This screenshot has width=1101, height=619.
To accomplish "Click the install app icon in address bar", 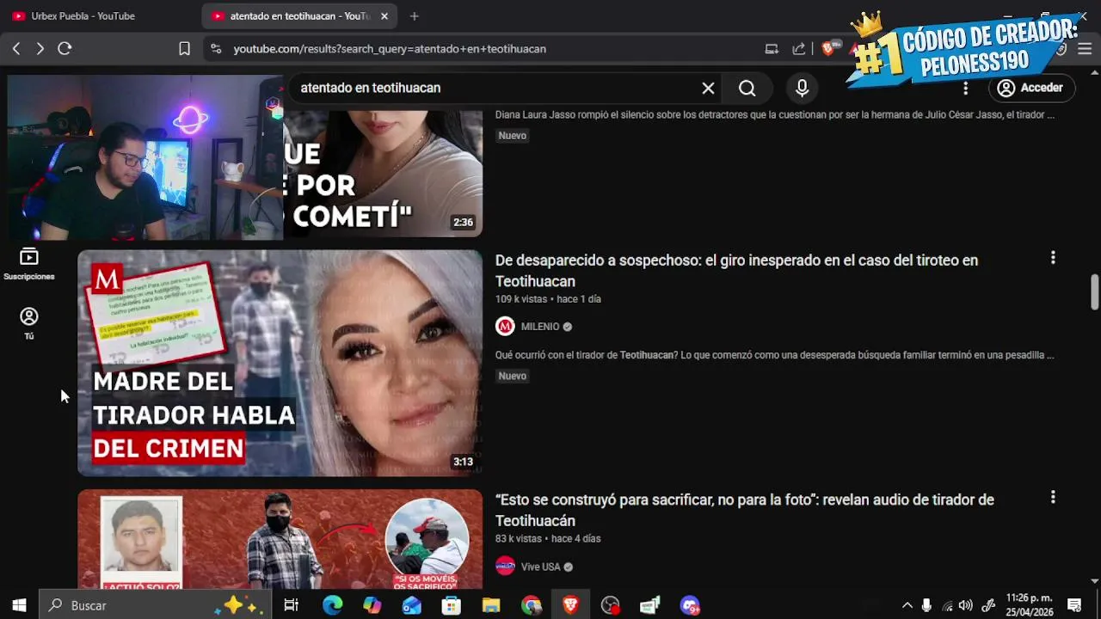I will pyautogui.click(x=772, y=49).
